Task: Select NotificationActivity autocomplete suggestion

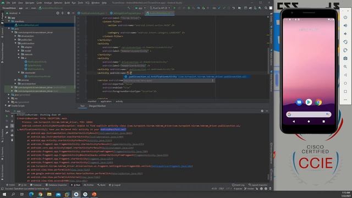Action: [x=186, y=76]
